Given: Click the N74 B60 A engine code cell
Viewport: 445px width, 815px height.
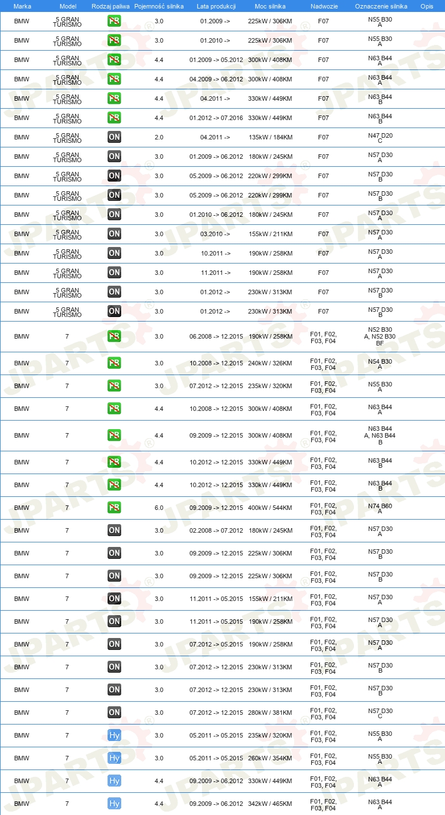Looking at the screenshot, I should pos(380,508).
